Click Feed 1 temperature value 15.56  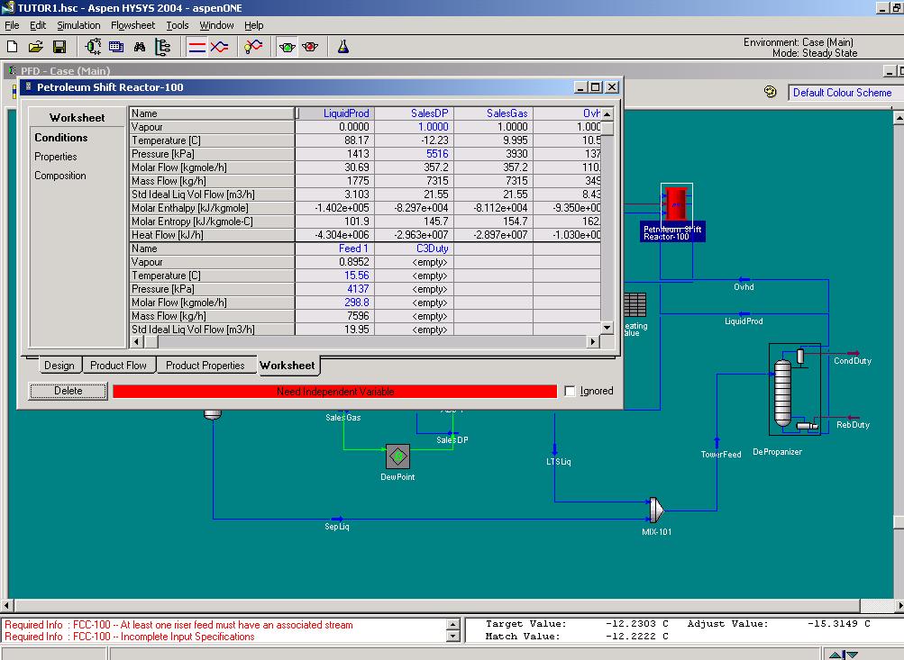[335, 276]
